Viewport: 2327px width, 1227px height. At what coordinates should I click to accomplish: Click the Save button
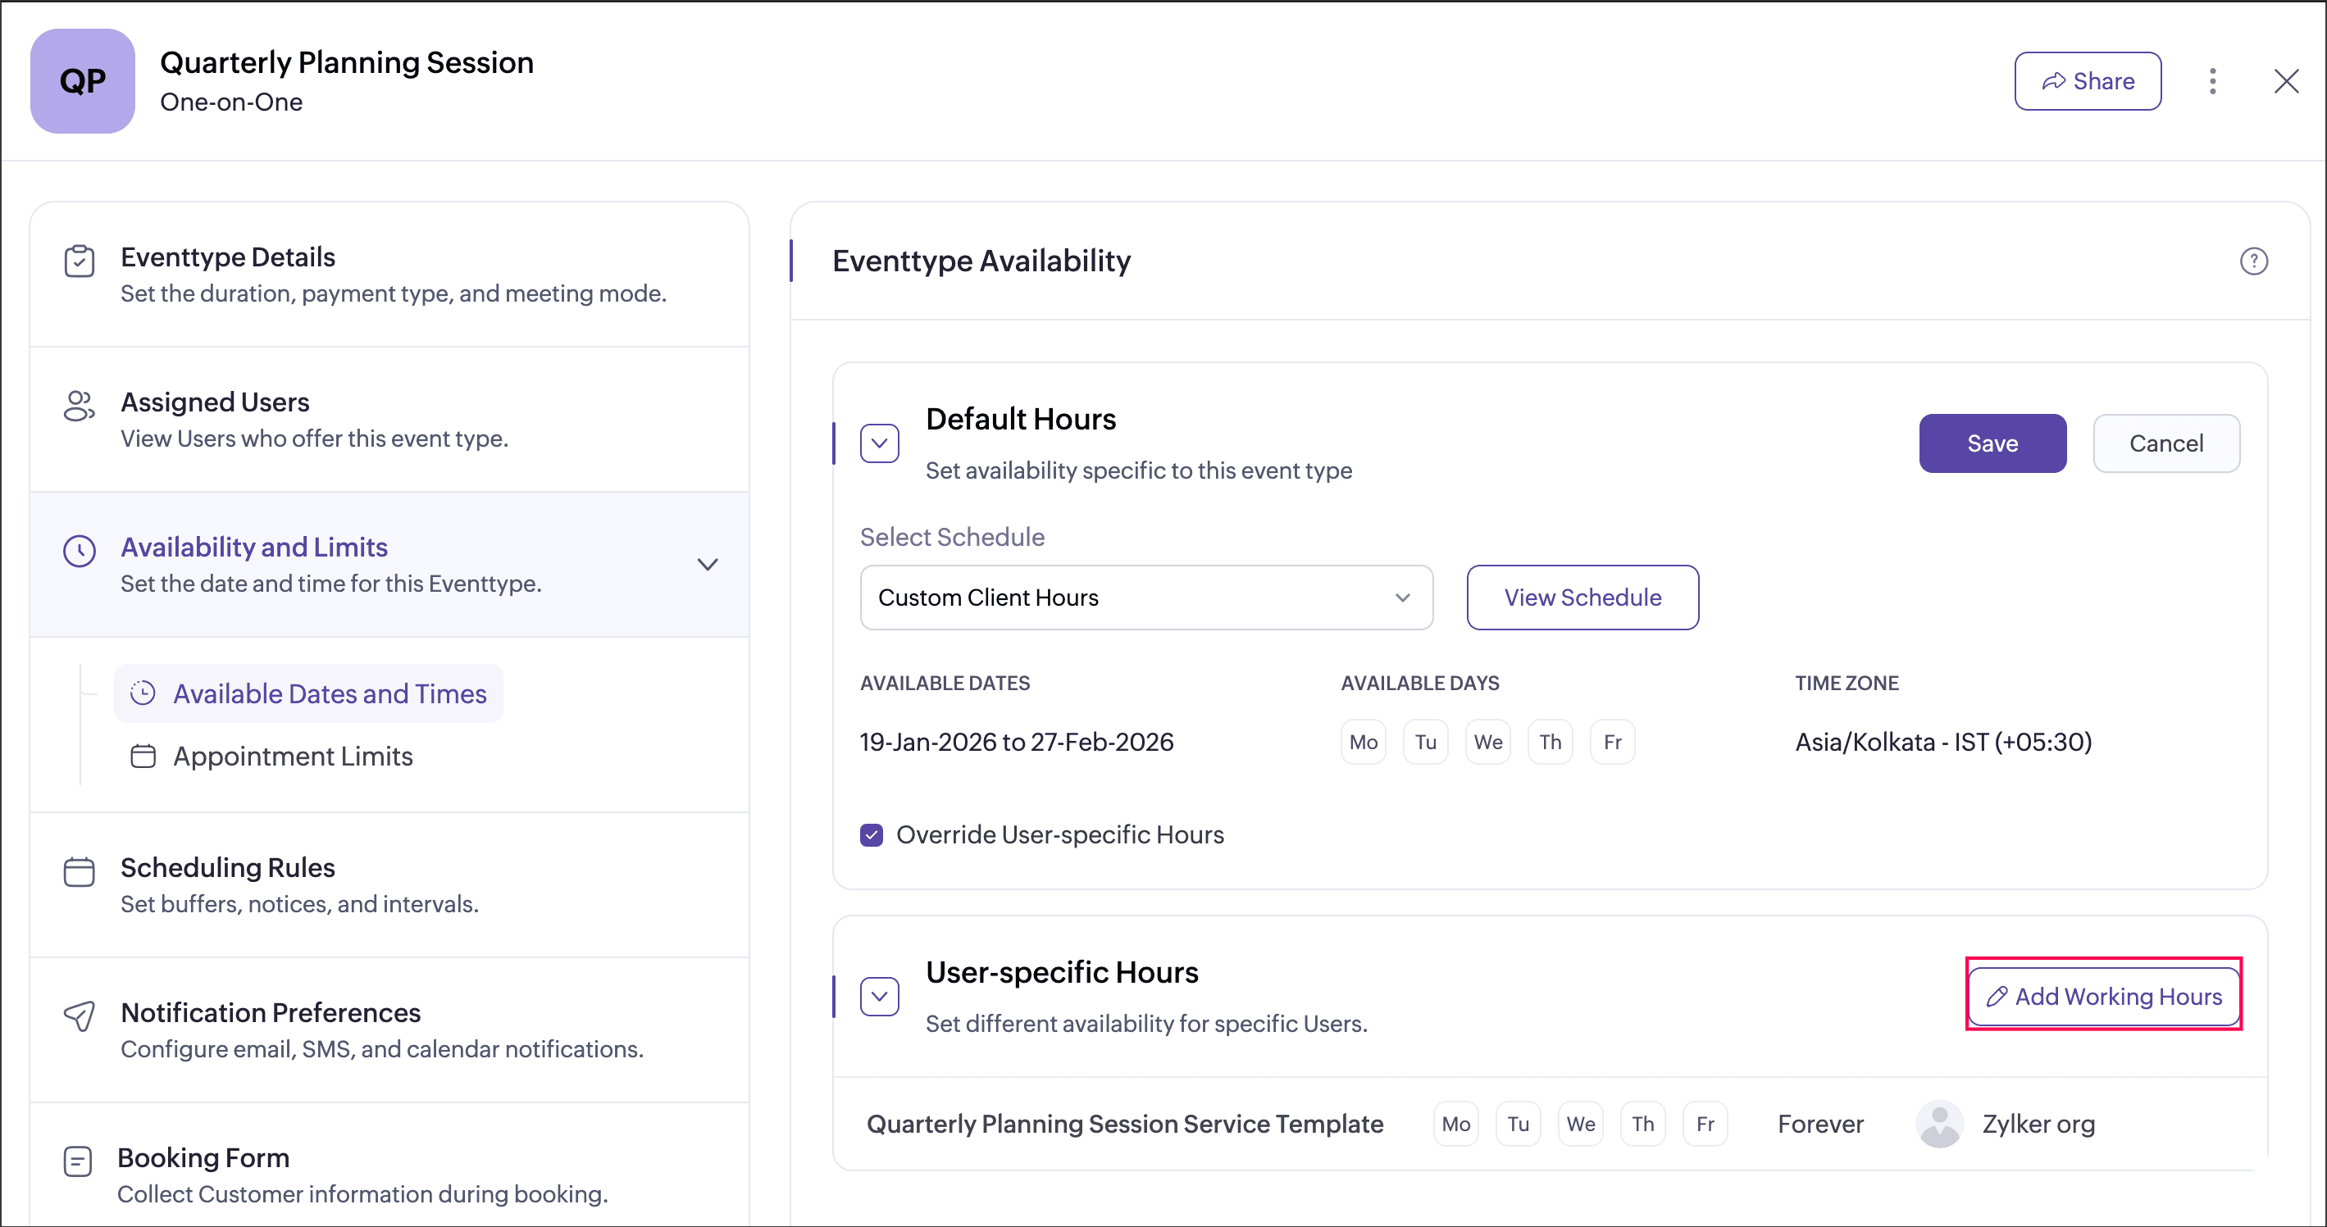tap(1992, 443)
